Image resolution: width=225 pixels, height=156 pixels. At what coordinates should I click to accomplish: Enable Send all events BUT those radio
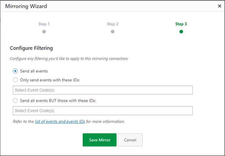click(x=15, y=101)
